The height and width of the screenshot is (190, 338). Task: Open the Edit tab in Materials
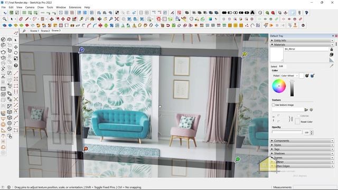(281, 66)
